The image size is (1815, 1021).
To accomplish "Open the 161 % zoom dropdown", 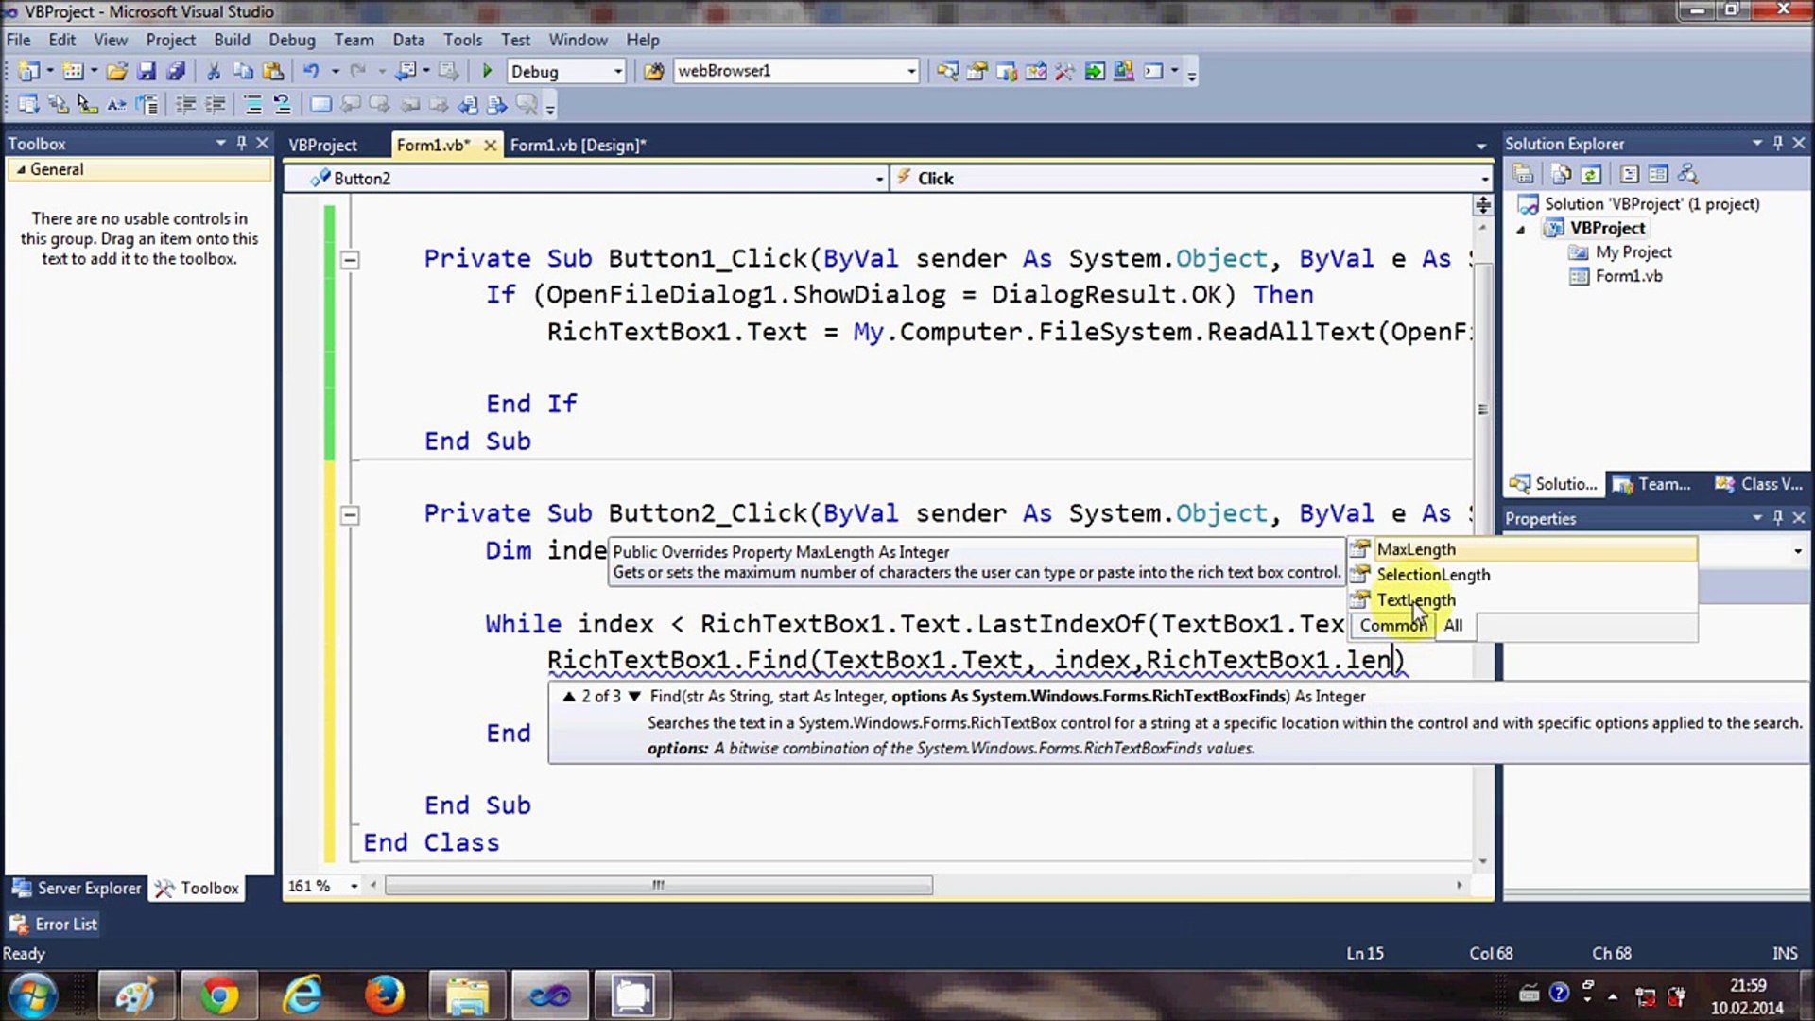I will (x=354, y=887).
